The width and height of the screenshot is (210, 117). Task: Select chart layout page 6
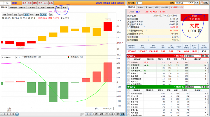tap(17, 114)
